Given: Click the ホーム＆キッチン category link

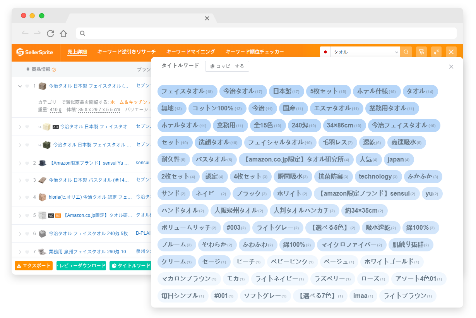Looking at the screenshot, I should pos(128,102).
